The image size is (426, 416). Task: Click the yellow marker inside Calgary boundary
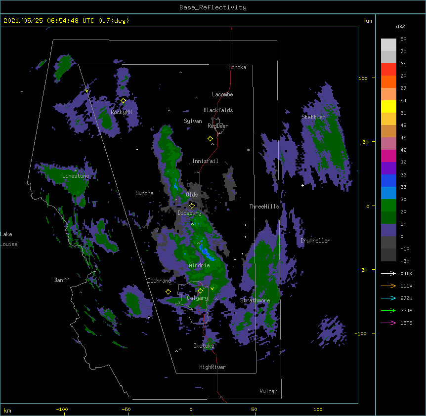[x=200, y=291]
